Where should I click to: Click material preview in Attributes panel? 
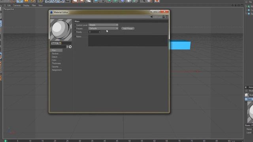[250, 112]
